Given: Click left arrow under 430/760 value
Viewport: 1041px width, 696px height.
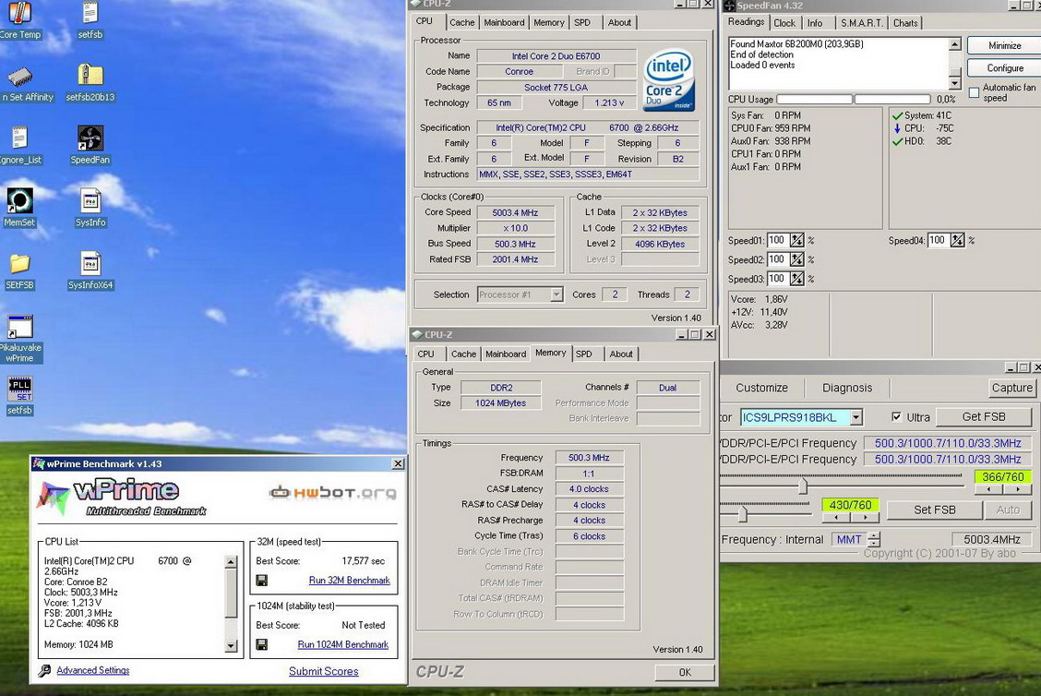Looking at the screenshot, I should pos(836,517).
